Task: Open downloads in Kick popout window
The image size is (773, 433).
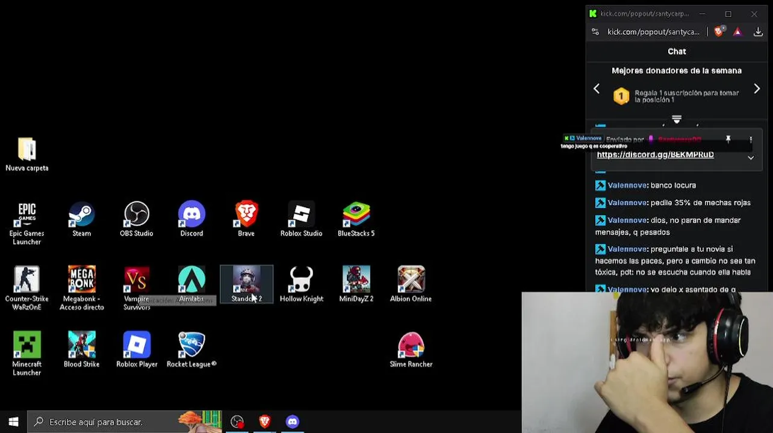Action: coord(758,32)
